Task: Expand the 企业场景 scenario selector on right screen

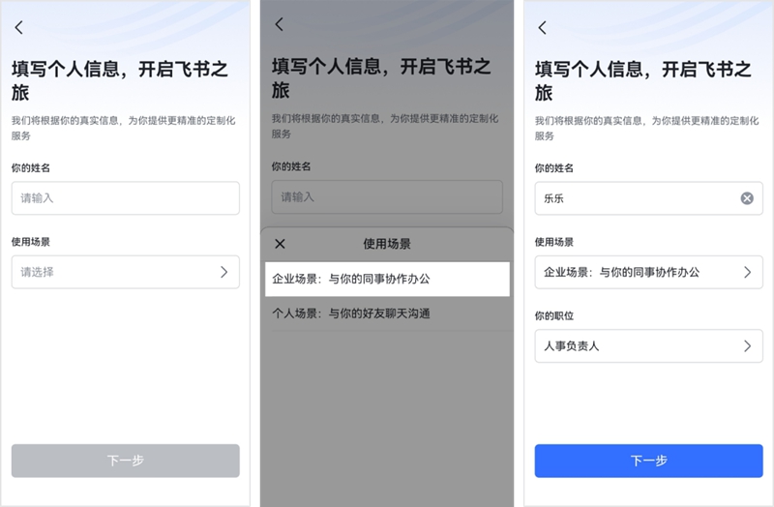Action: pos(648,272)
